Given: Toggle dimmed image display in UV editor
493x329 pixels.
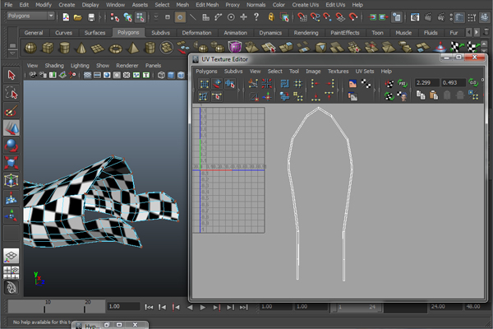Looking at the screenshot, I should (352, 96).
